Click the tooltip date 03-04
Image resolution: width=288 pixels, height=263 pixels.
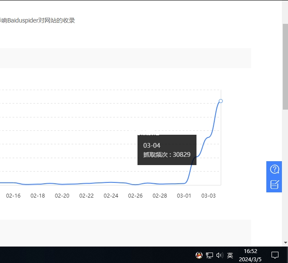tap(152, 145)
